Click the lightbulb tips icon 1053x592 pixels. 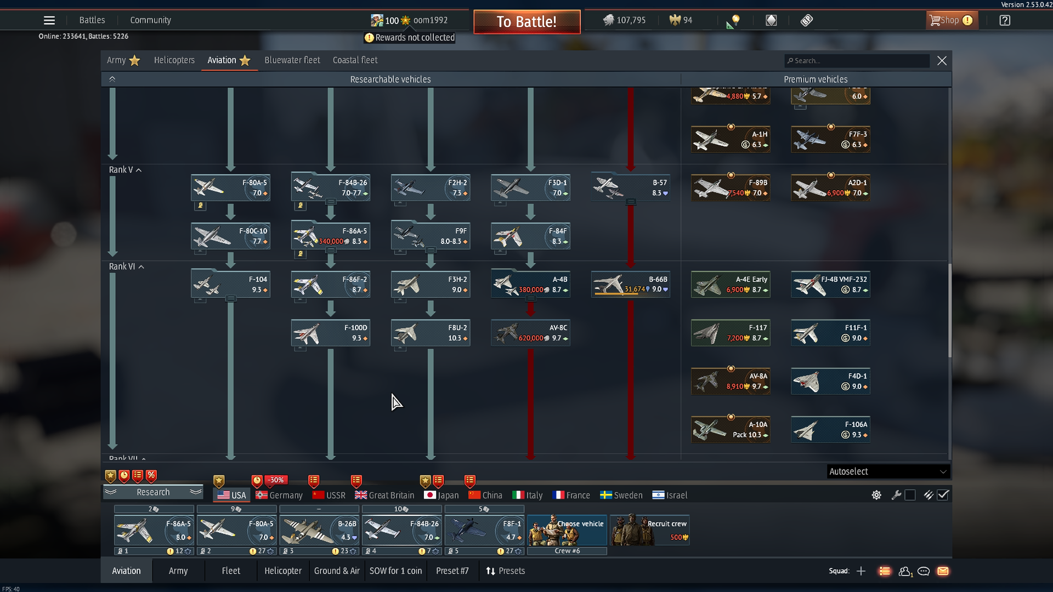(735, 20)
